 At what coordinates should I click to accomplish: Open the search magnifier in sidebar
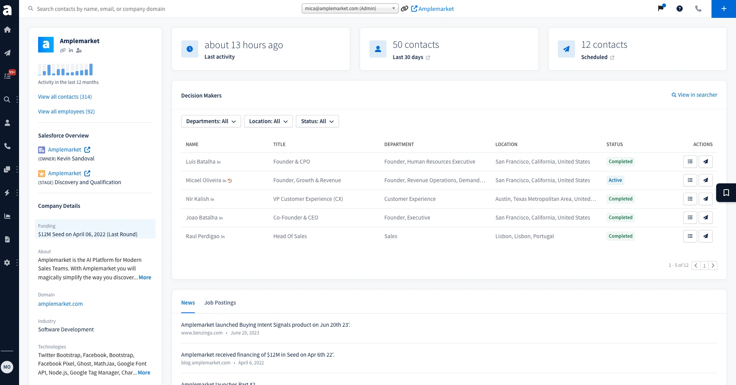coord(7,99)
